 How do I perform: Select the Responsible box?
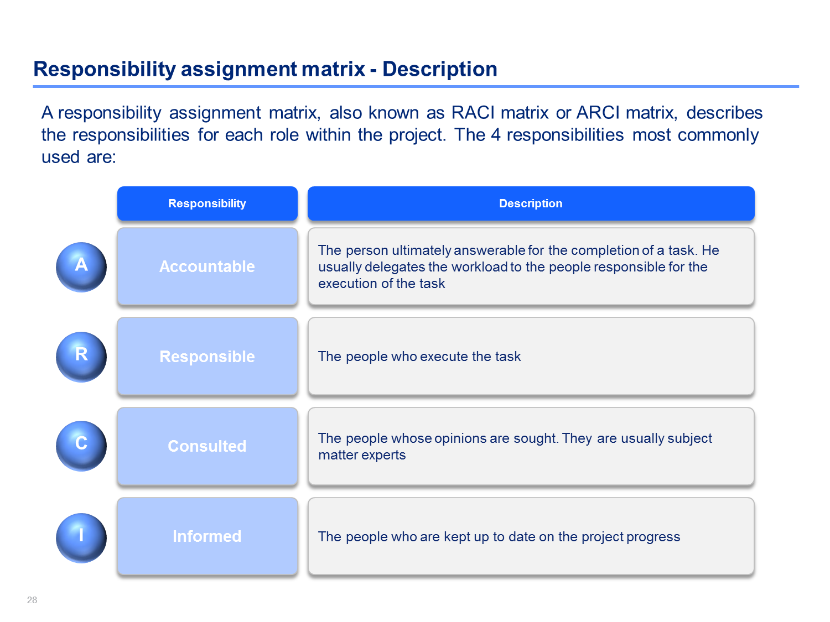[x=207, y=357]
